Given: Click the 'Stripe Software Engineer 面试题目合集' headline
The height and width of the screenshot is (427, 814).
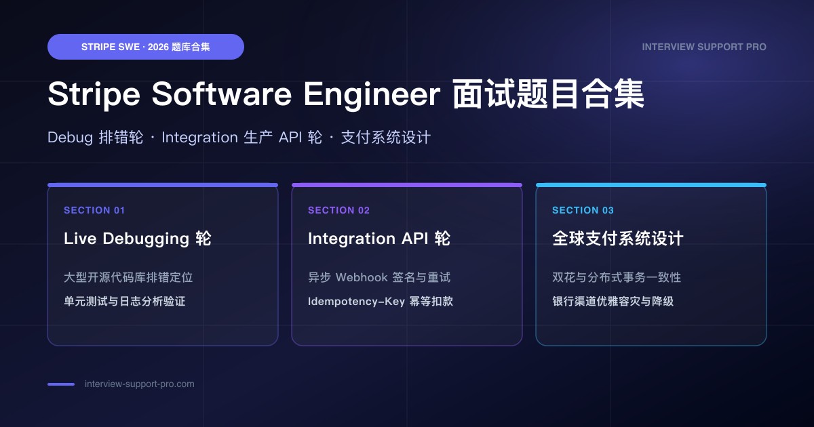Looking at the screenshot, I should coord(346,95).
